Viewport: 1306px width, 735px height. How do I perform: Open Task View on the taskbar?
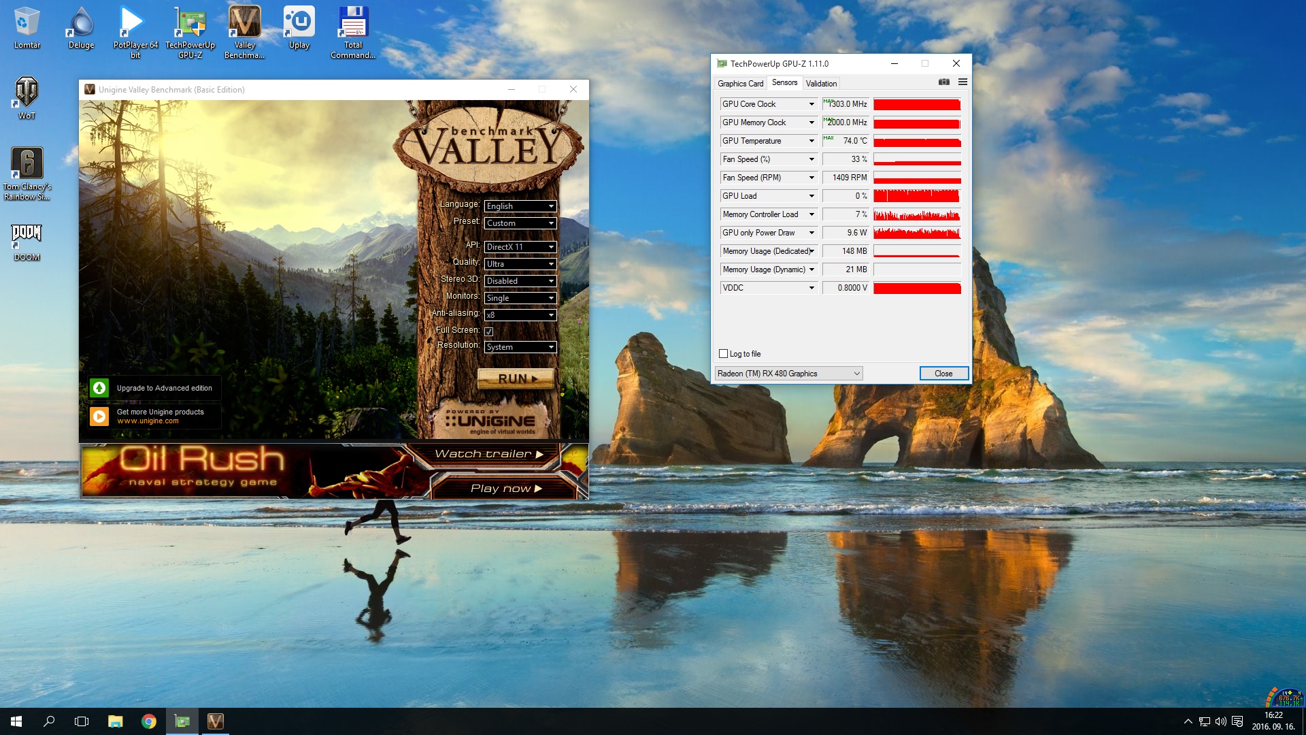click(x=82, y=721)
